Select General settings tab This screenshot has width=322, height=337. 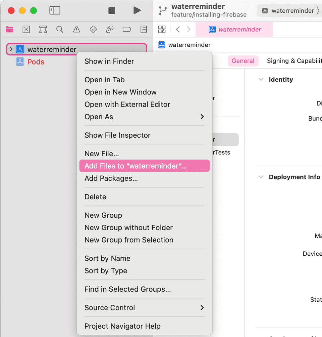[x=243, y=61]
